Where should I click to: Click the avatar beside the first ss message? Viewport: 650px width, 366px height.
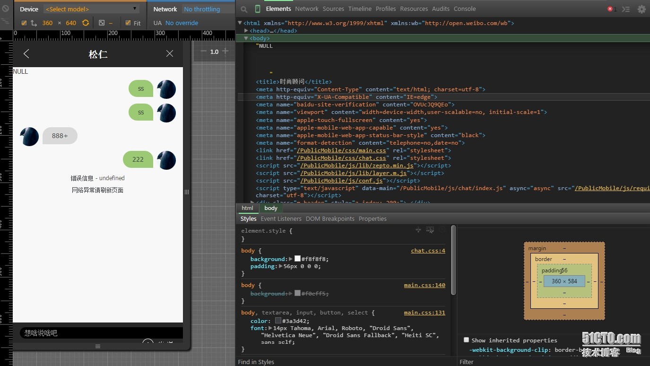pos(166,89)
